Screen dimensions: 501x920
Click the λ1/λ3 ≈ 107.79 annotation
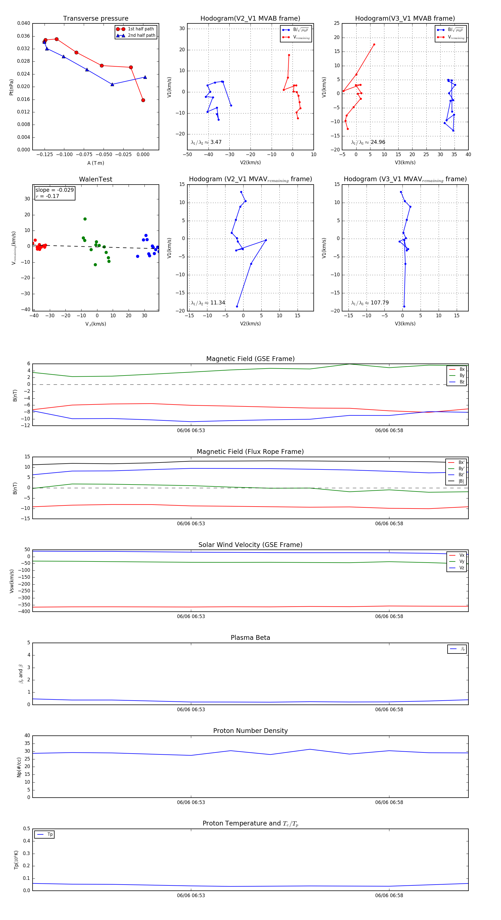[370, 303]
